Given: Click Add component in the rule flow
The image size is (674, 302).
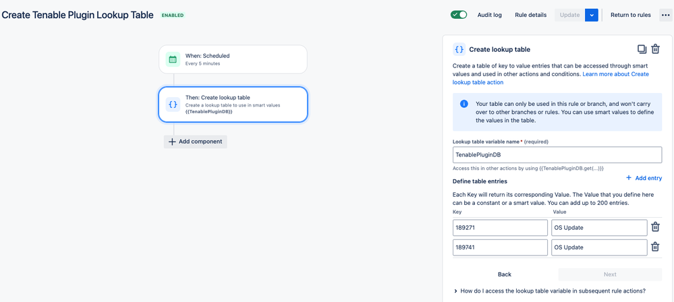Looking at the screenshot, I should (196, 142).
